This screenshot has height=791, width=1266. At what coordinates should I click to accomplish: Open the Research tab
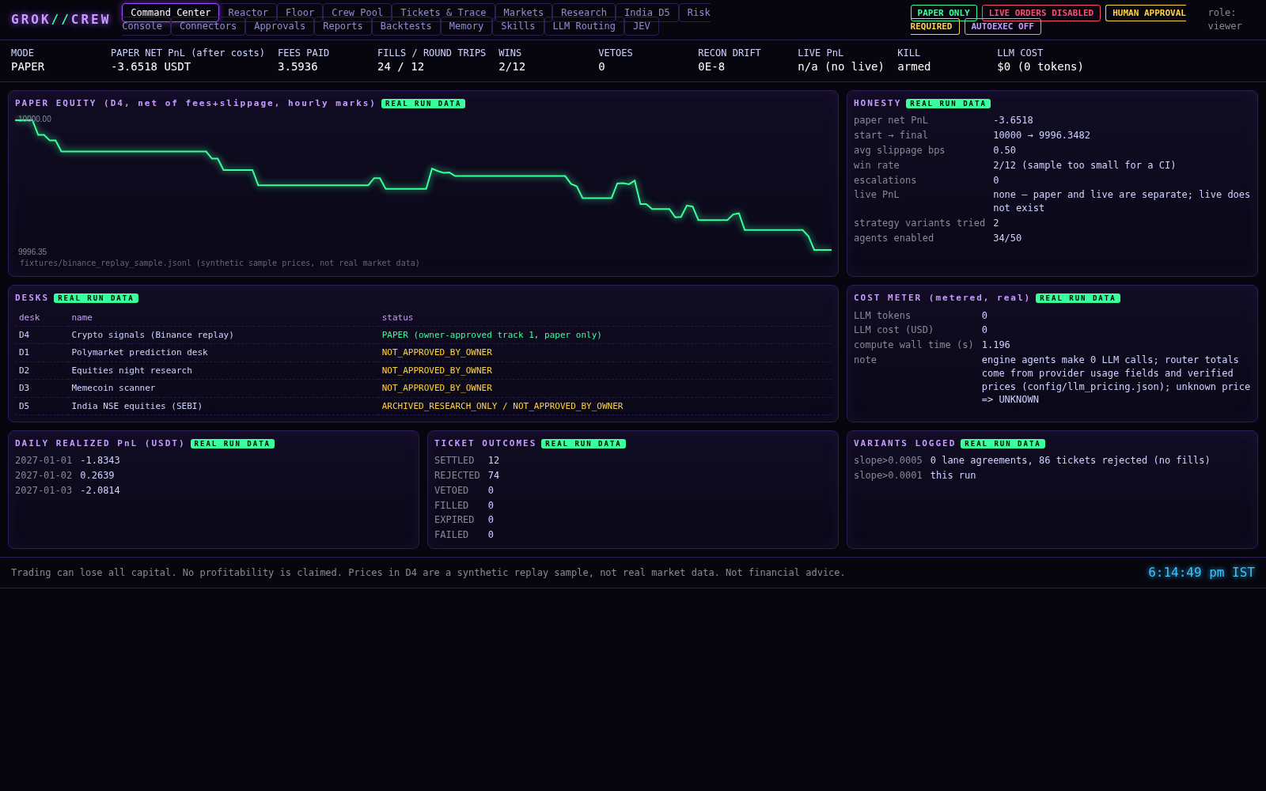tap(584, 13)
